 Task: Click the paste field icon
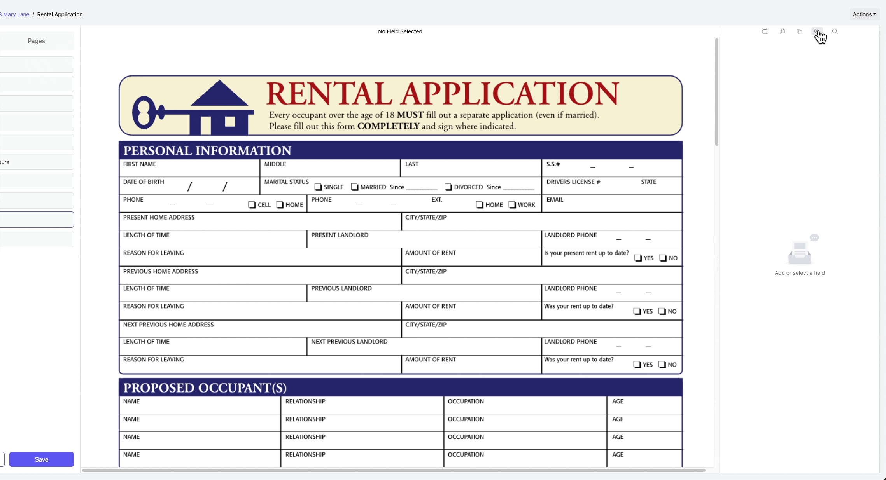pyautogui.click(x=799, y=31)
